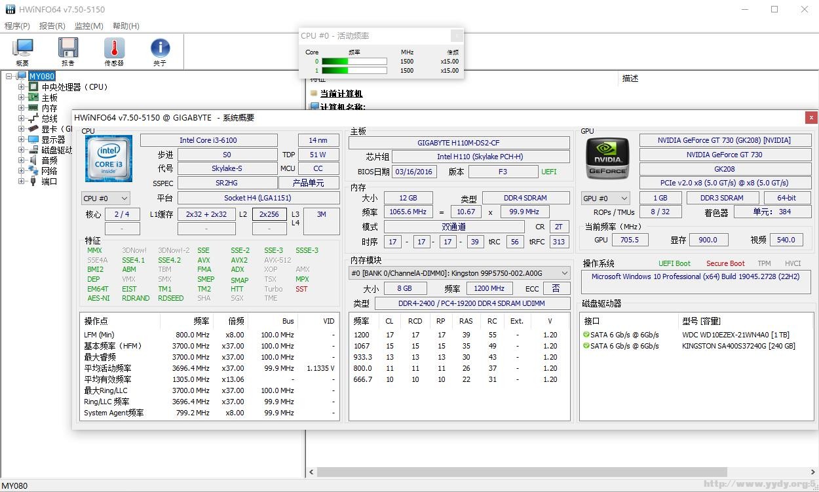Click the 当前计算机 folder icon

point(314,94)
